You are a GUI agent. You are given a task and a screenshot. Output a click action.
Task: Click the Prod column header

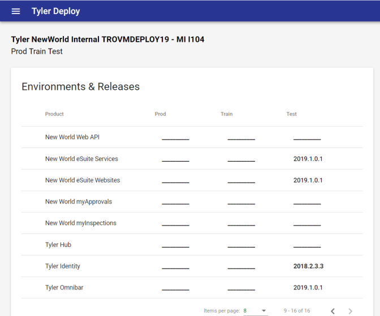tap(161, 114)
